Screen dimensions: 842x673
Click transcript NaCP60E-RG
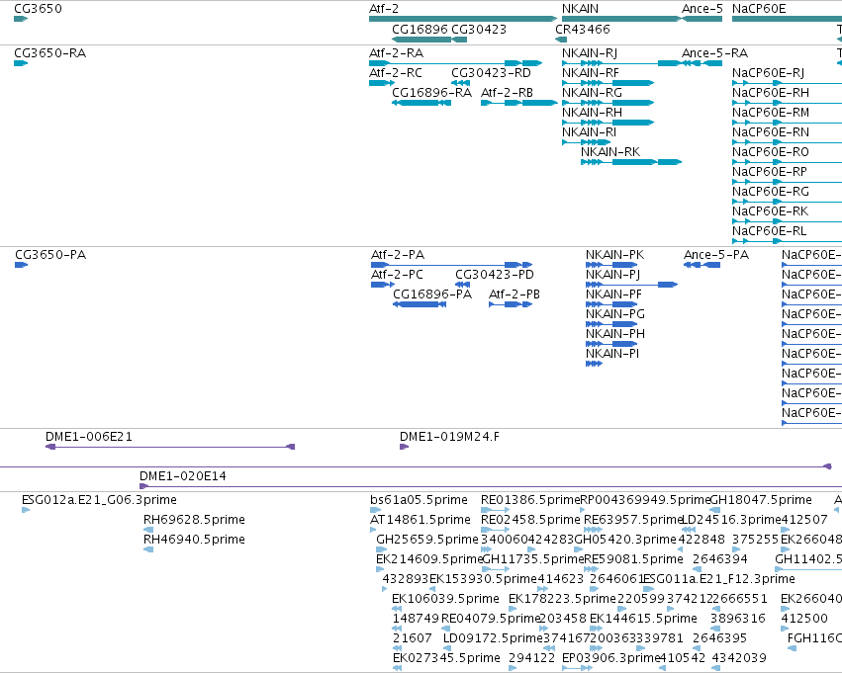pyautogui.click(x=771, y=192)
